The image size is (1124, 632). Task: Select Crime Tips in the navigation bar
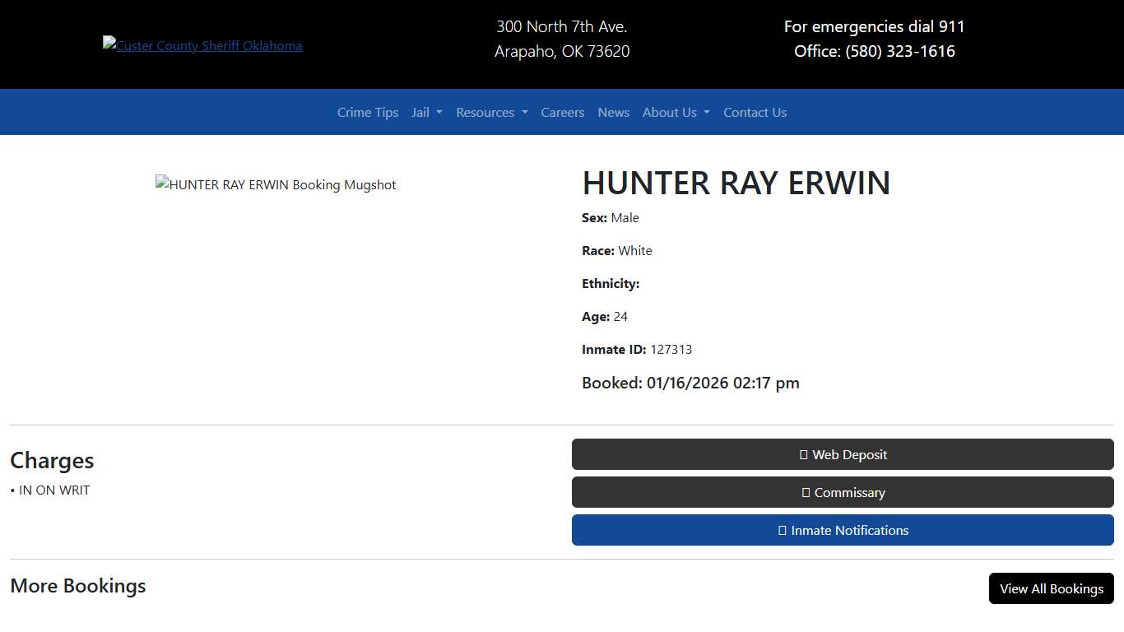367,112
